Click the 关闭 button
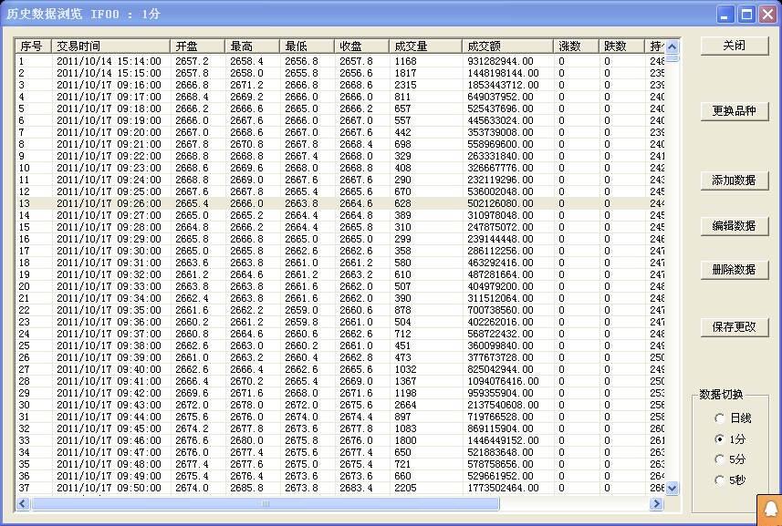782x526 pixels. (735, 46)
